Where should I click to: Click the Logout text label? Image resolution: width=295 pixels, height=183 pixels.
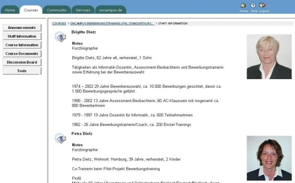(x=264, y=11)
